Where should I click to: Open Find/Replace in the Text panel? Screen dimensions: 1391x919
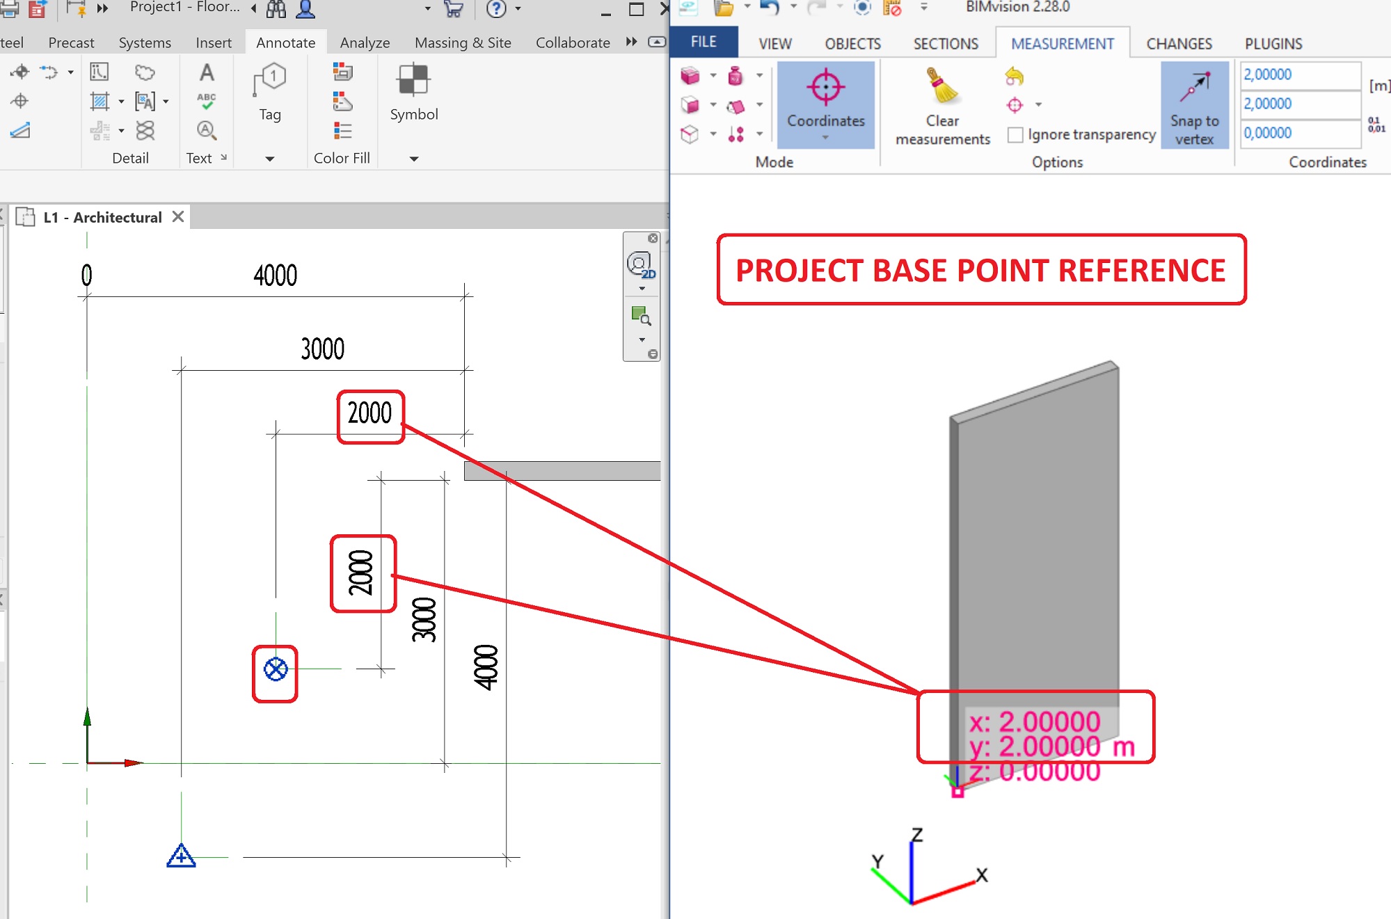click(206, 131)
